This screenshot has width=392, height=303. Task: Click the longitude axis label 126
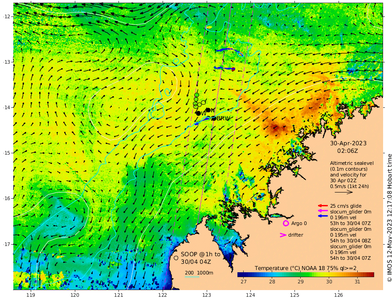coord(339,295)
